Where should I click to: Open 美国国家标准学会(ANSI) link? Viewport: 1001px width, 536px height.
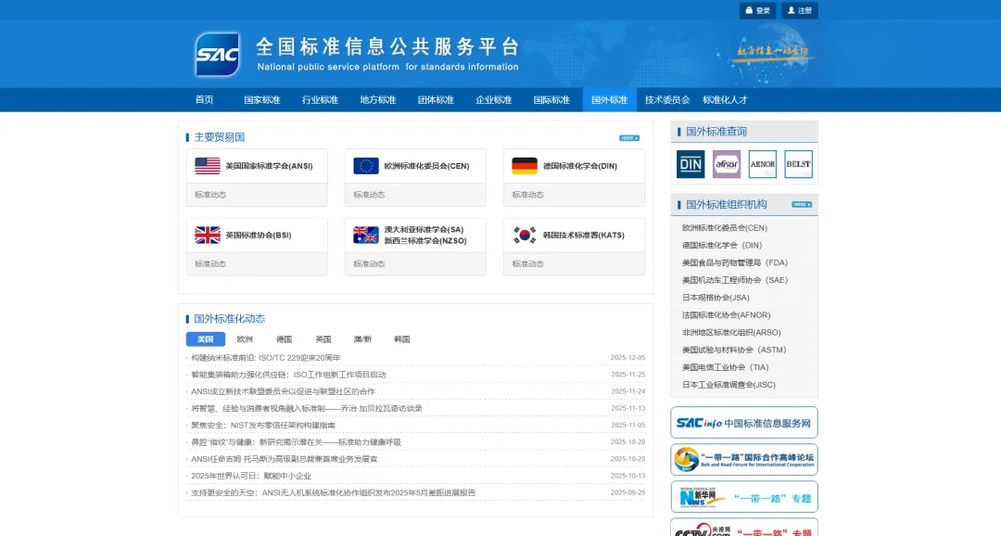[x=269, y=166]
